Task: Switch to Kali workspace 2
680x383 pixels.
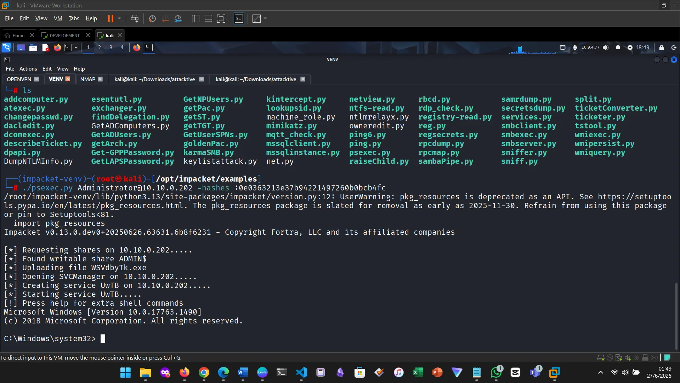Action: tap(100, 47)
